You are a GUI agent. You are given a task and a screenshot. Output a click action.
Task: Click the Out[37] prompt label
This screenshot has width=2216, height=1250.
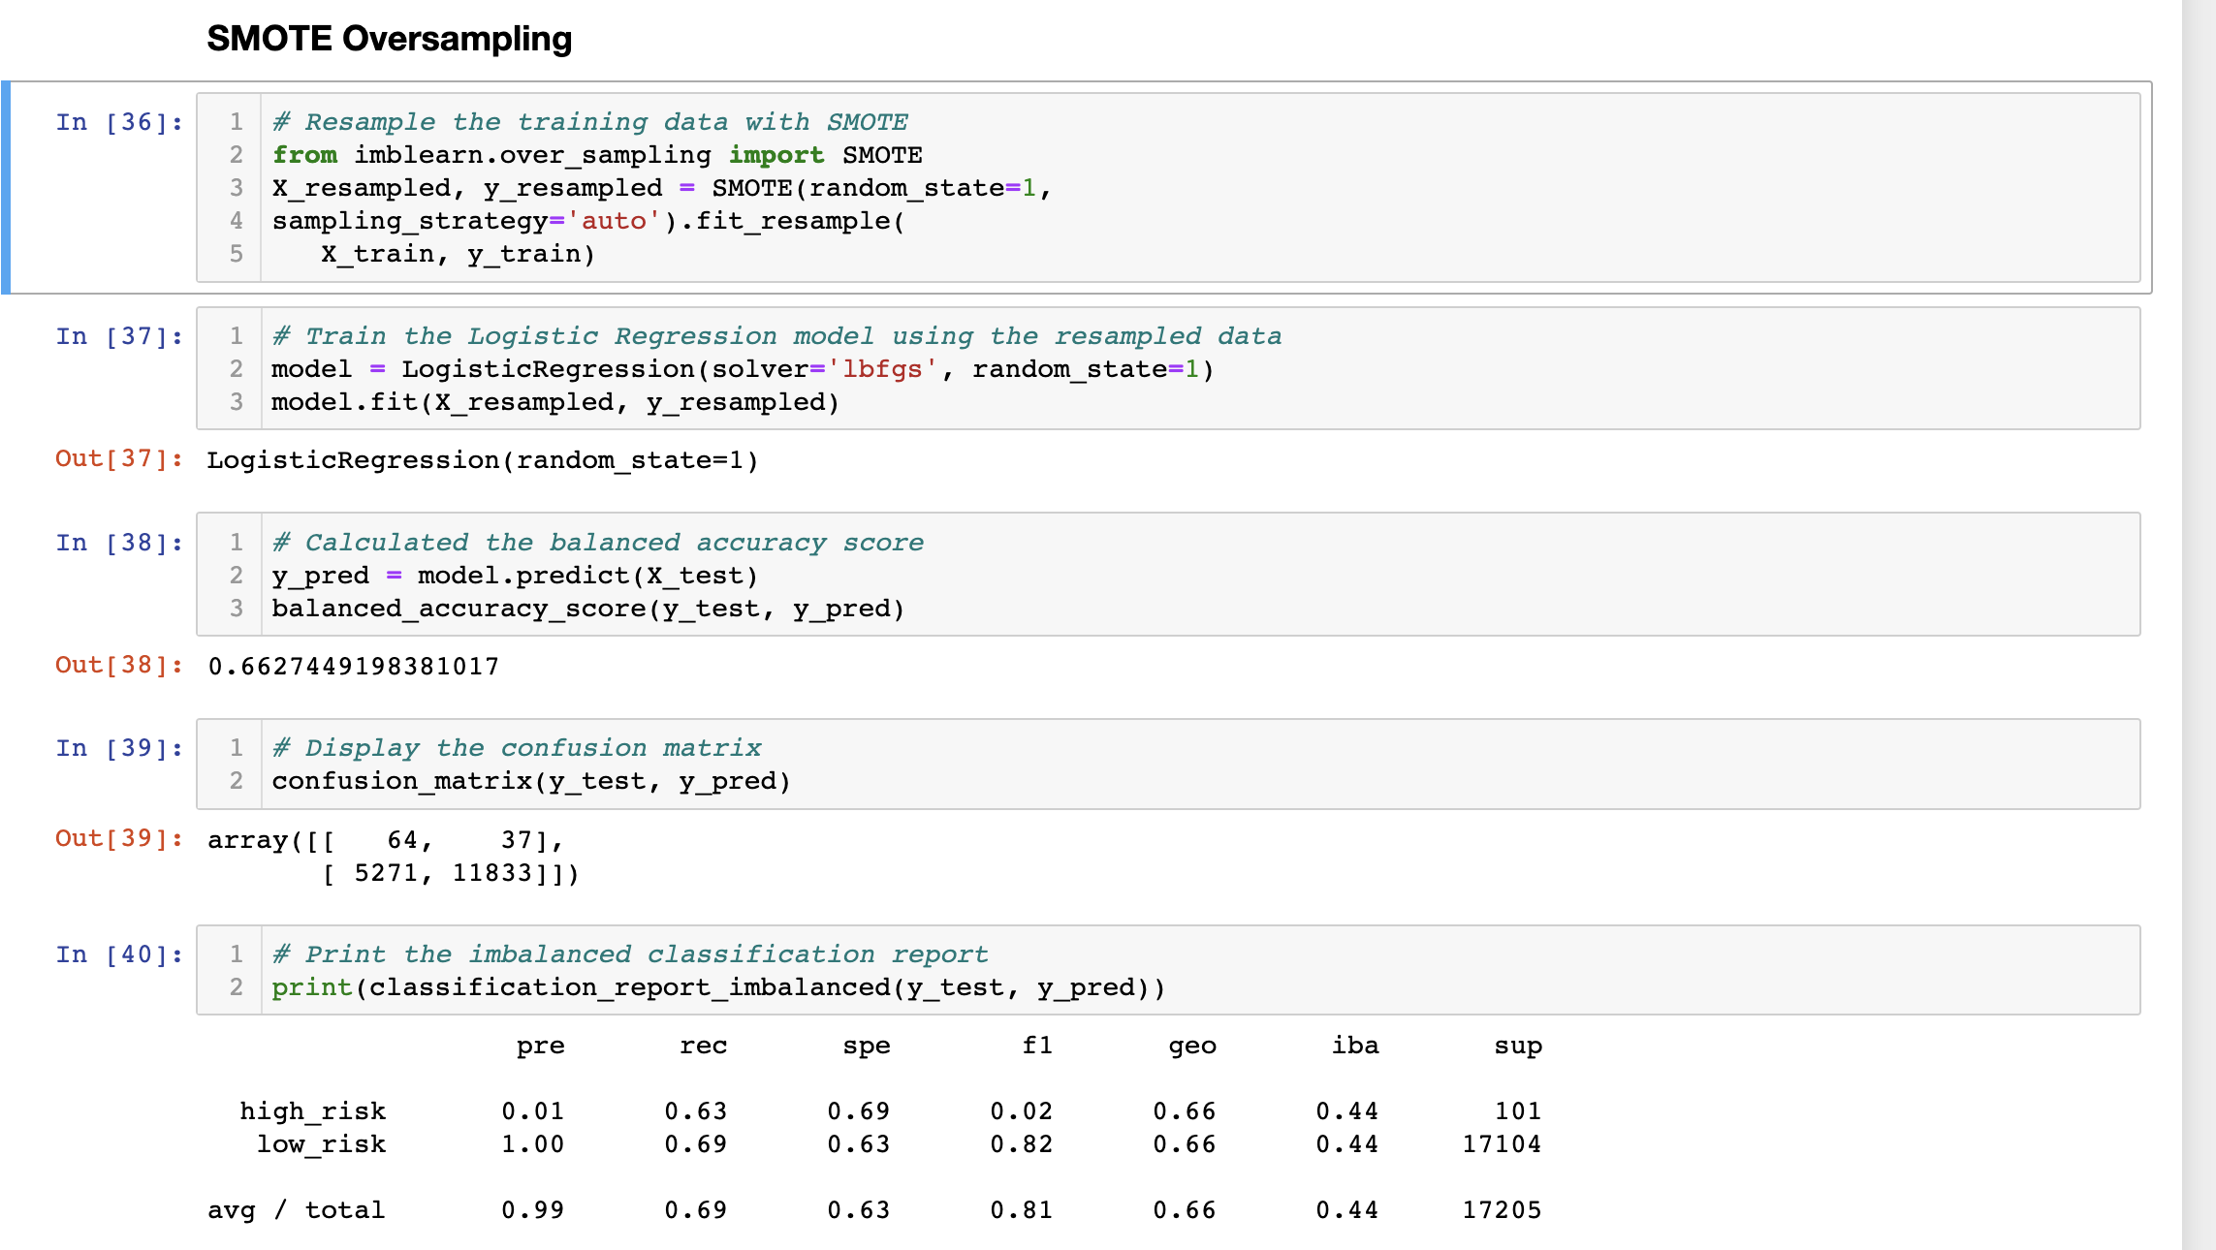(x=116, y=458)
